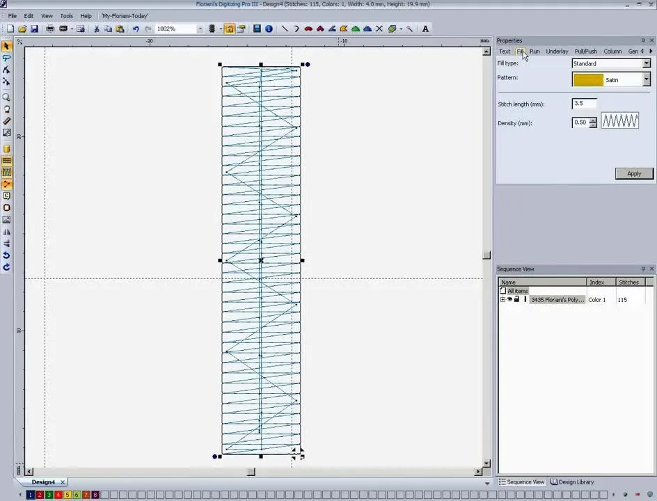Cut the selected object with scissors
This screenshot has height=501, width=657.
click(x=96, y=29)
